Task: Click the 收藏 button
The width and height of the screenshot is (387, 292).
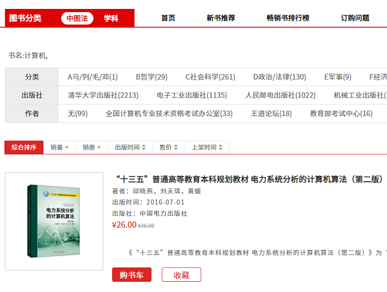Action: 181,275
